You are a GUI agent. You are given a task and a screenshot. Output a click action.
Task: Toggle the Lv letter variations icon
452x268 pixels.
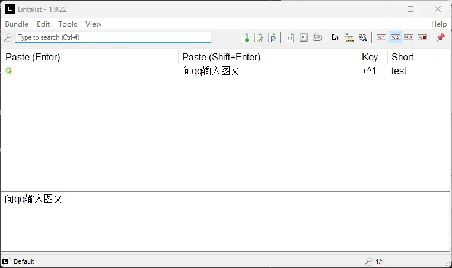click(335, 37)
